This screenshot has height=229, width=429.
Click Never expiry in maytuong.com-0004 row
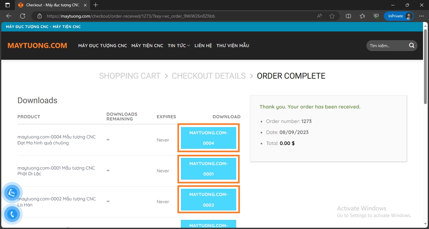[163, 140]
